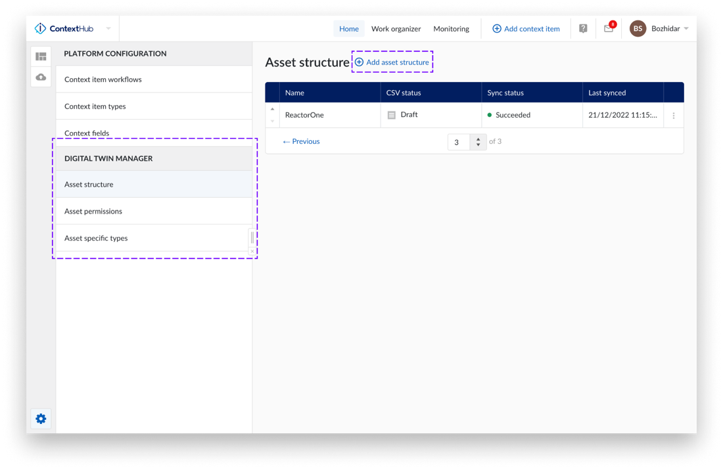Click the ContextHub logo
This screenshot has height=470, width=723.
[x=64, y=28]
